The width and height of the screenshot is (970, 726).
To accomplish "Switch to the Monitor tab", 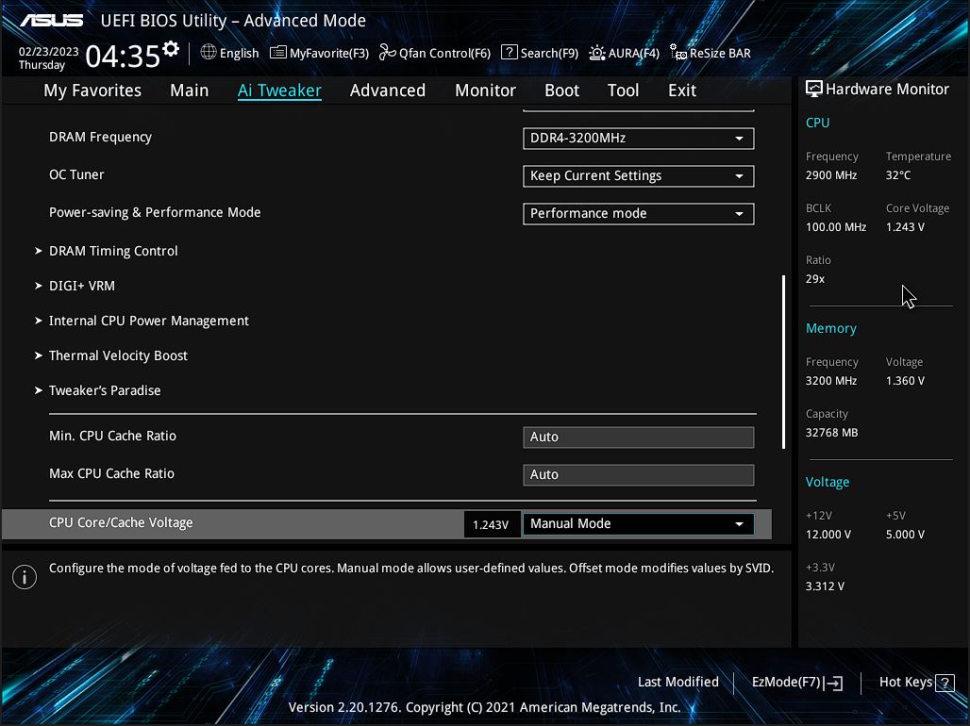I will click(x=485, y=91).
